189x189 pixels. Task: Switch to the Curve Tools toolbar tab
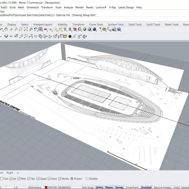(x=96, y=25)
